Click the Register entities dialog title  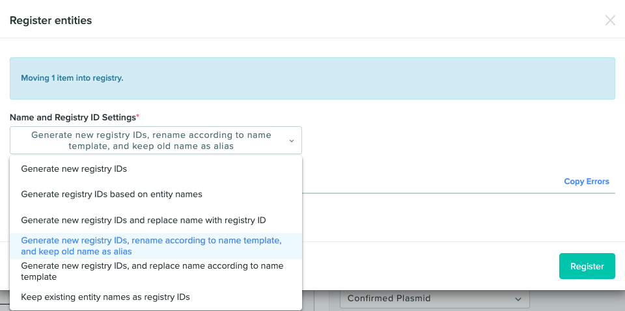pyautogui.click(x=51, y=20)
